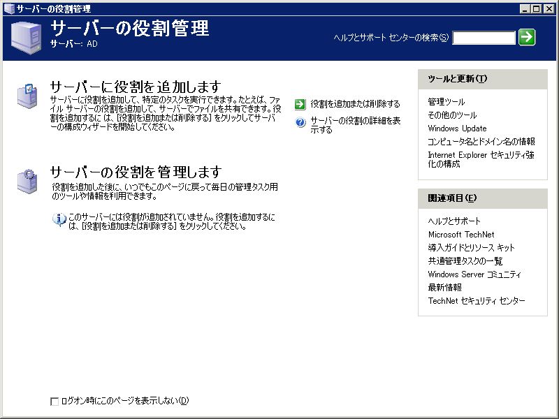Click the blue question mark help icon
Image resolution: width=559 pixels, height=419 pixels.
[300, 123]
